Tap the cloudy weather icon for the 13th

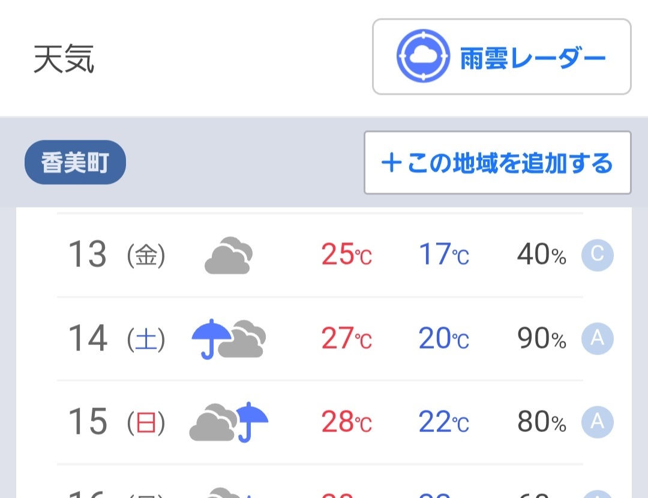point(229,256)
